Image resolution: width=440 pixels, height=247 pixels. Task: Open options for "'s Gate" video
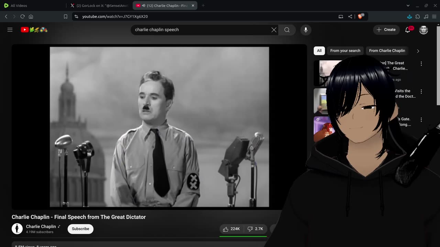point(421,120)
